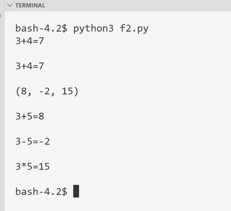Click the 3+5=8 output line

[x=30, y=116]
